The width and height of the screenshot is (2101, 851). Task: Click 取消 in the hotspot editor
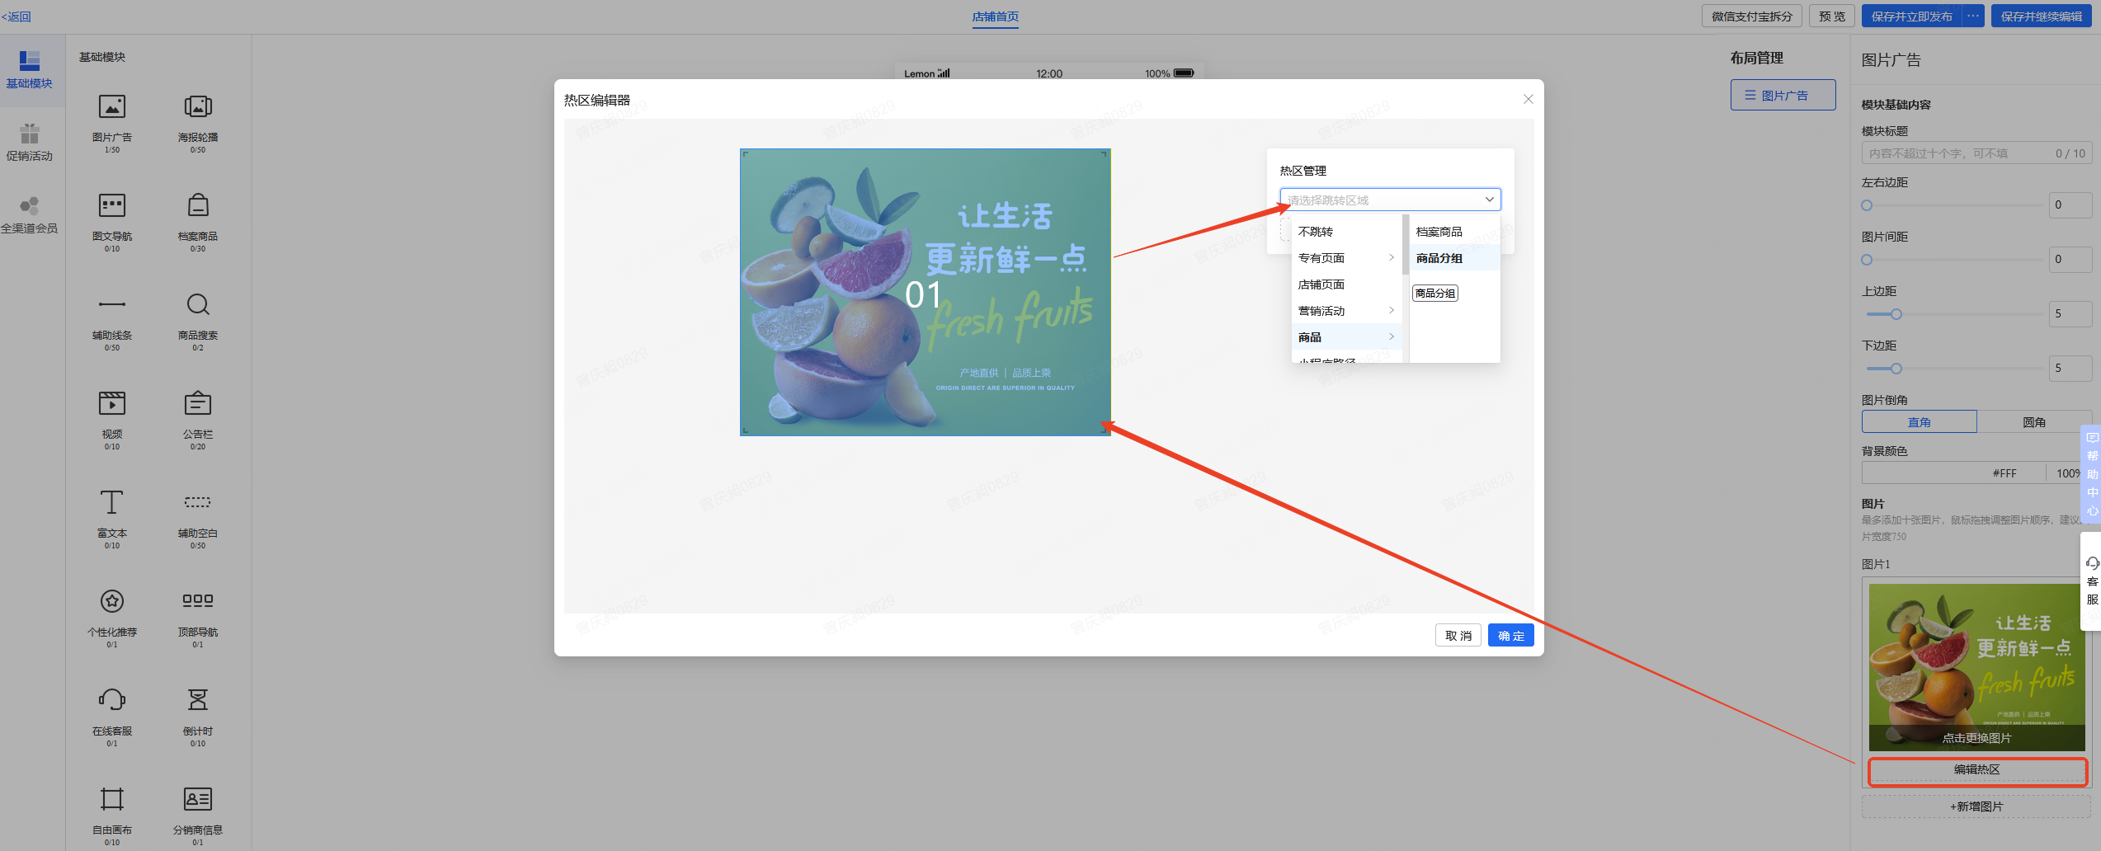[x=1458, y=636]
